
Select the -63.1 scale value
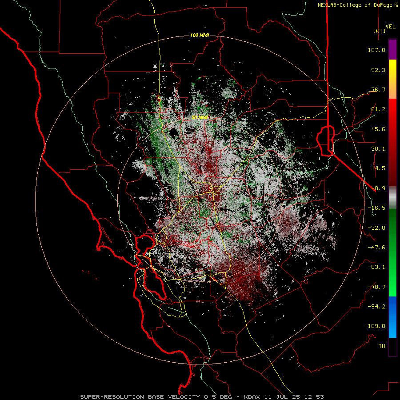point(376,267)
